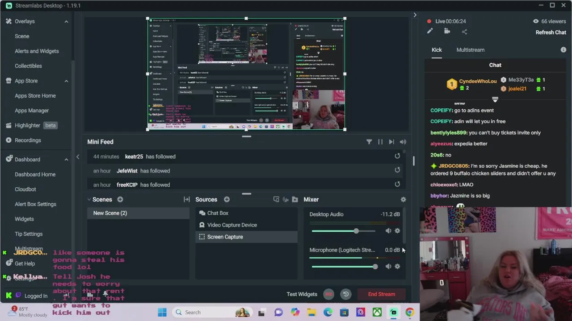Collapse the chat panel with top arrow
Viewport: 572px width, 321px height.
415,15
